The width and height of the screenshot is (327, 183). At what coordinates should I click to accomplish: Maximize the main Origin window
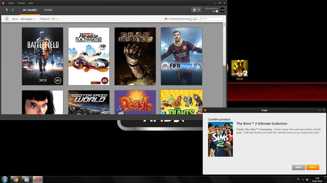pos(220,3)
